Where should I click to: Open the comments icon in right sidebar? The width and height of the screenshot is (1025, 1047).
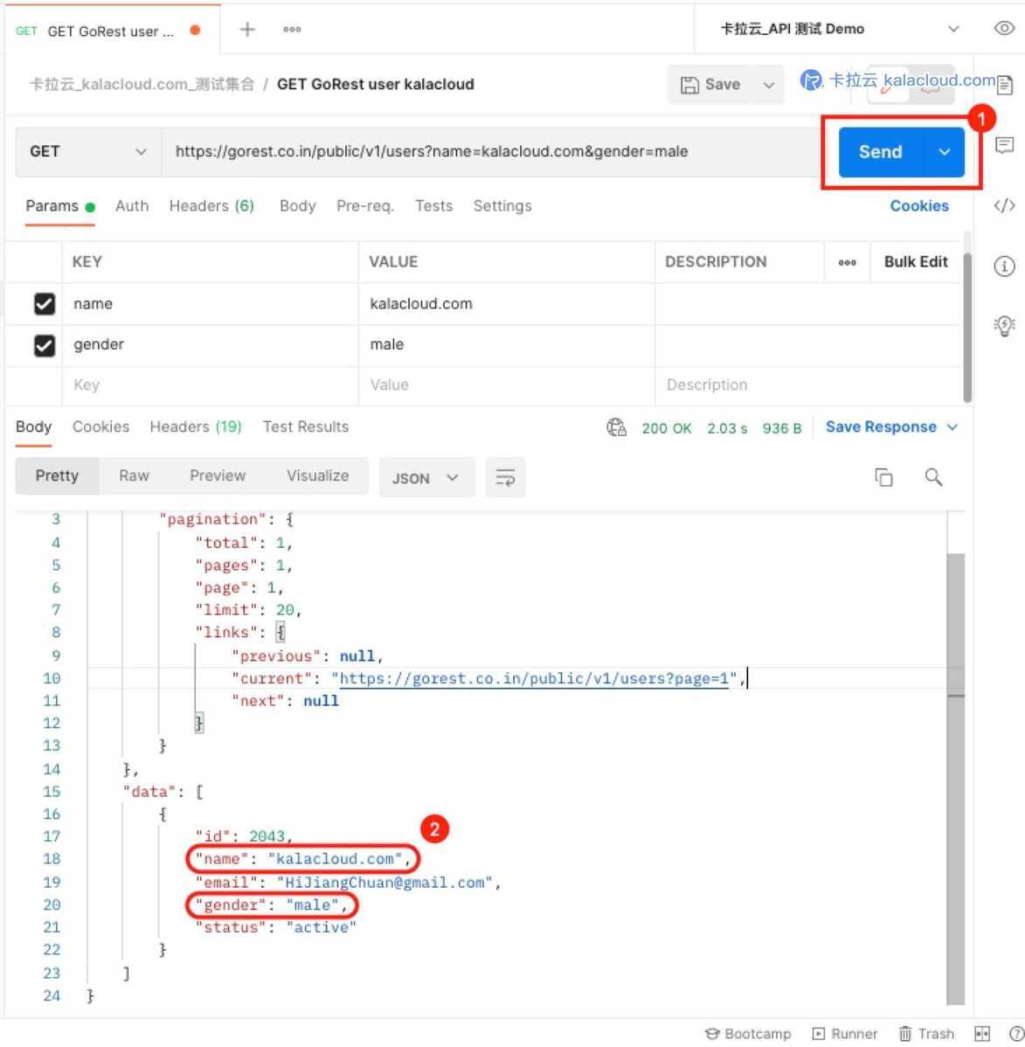point(1004,145)
